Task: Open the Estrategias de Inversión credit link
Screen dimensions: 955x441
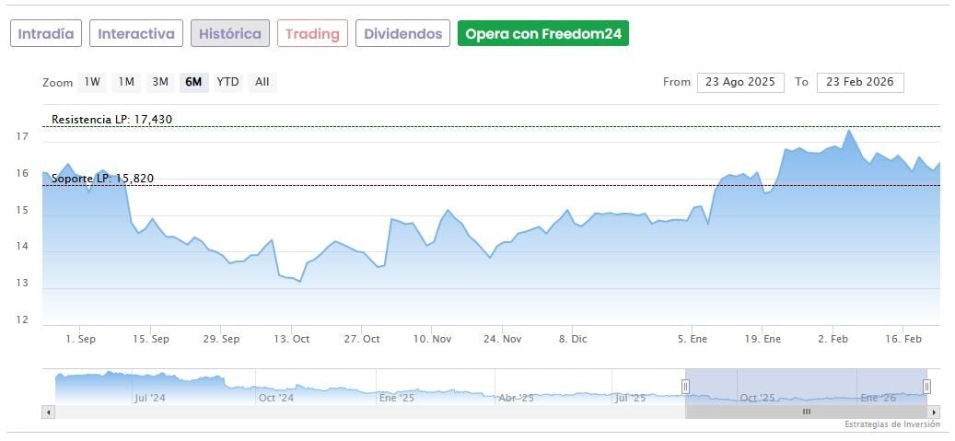Action: pyautogui.click(x=891, y=424)
